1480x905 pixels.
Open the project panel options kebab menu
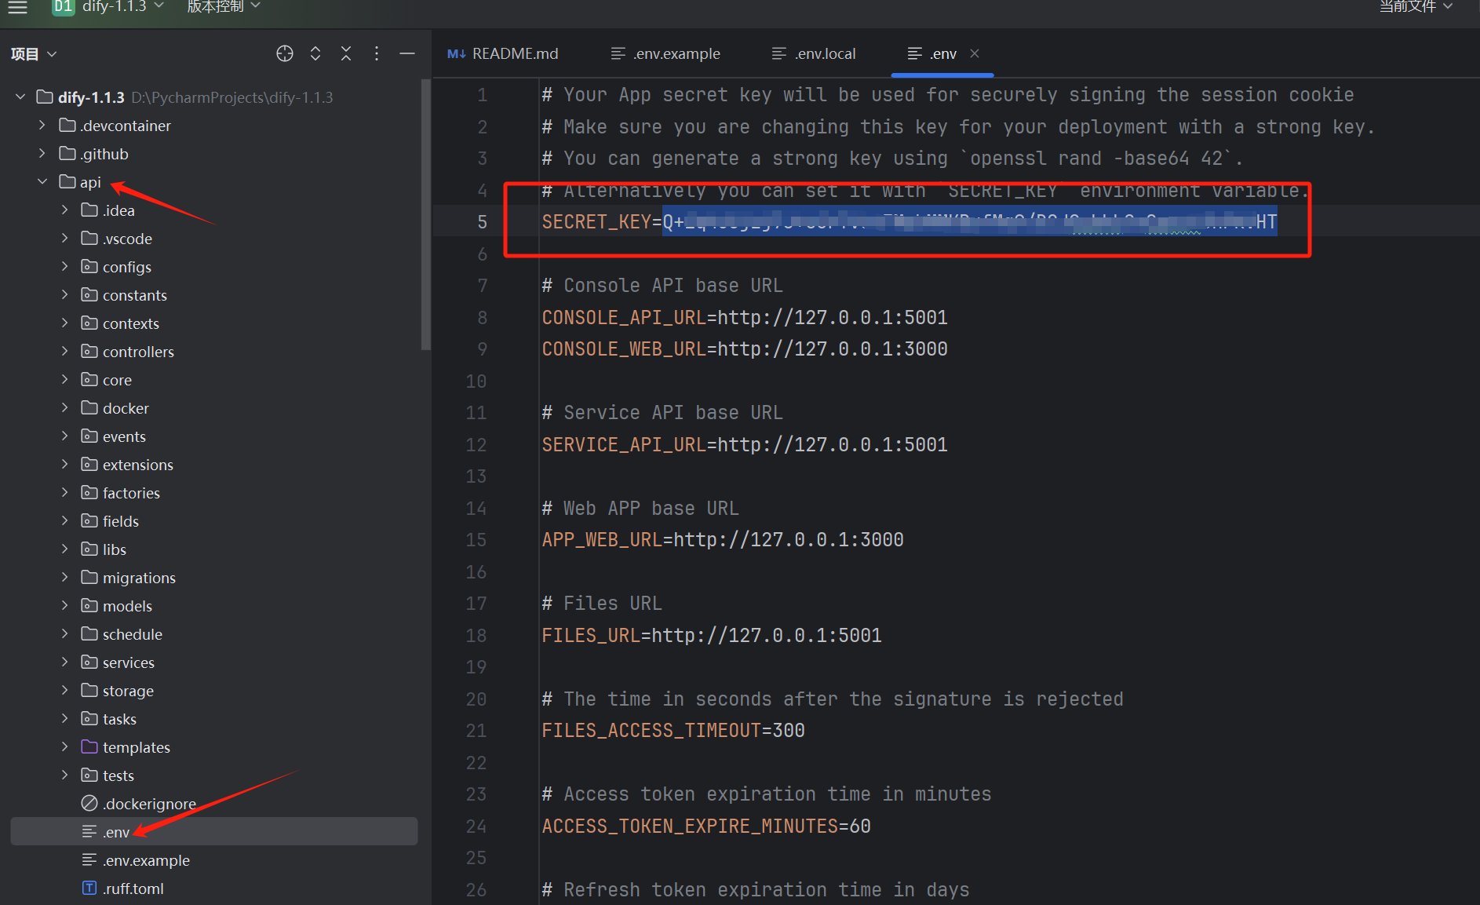pos(376,53)
